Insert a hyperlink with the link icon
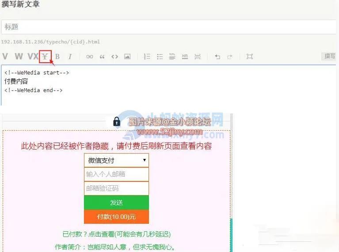The image size is (339, 252). point(90,56)
